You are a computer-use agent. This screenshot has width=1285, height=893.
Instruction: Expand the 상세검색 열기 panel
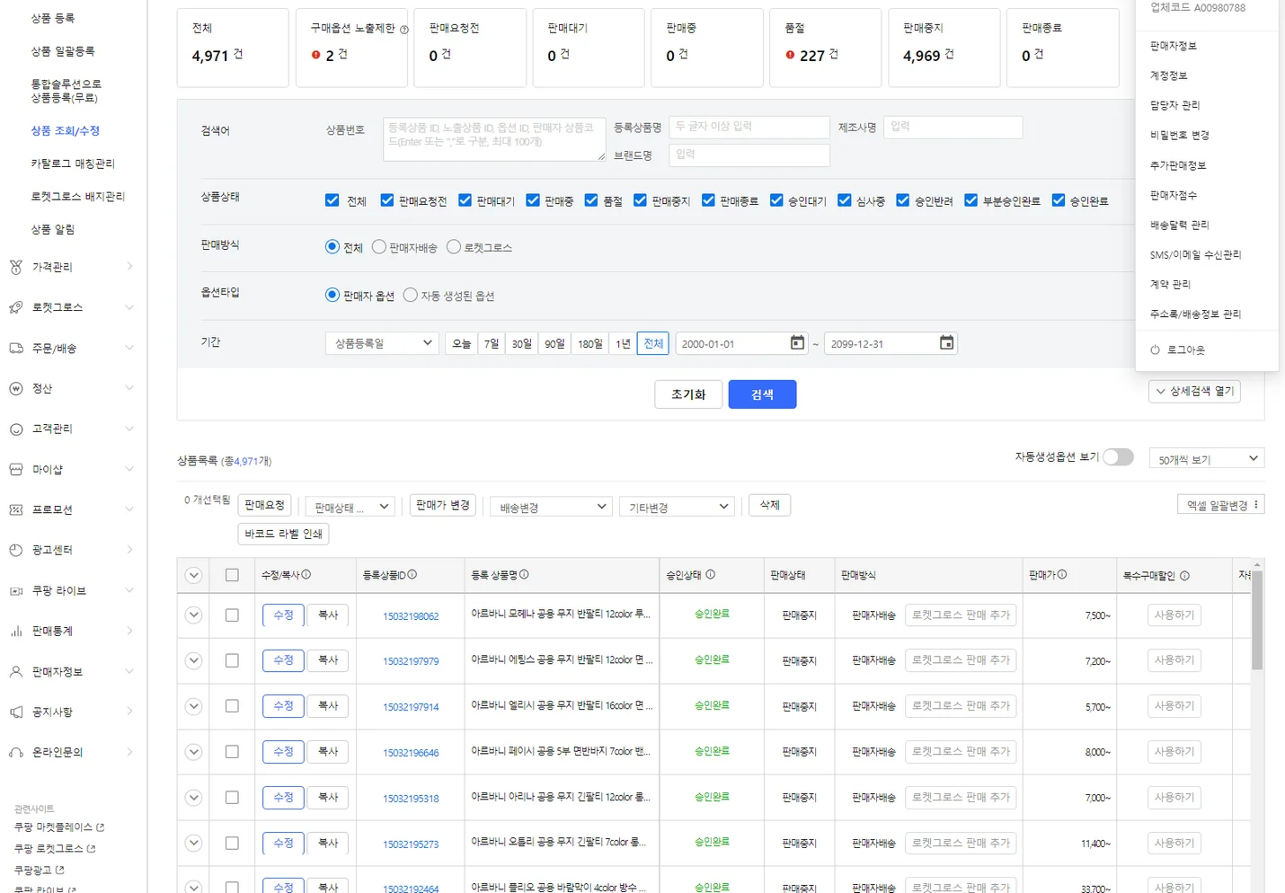coord(1194,392)
